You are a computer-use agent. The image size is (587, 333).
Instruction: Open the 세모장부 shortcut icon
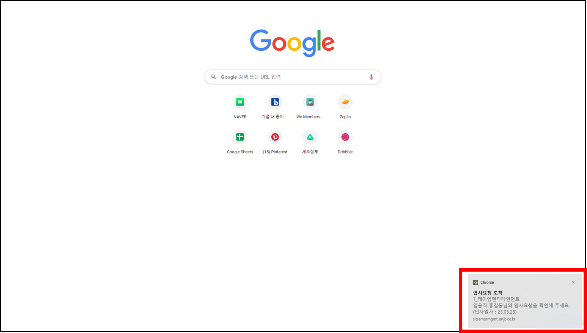pyautogui.click(x=310, y=137)
